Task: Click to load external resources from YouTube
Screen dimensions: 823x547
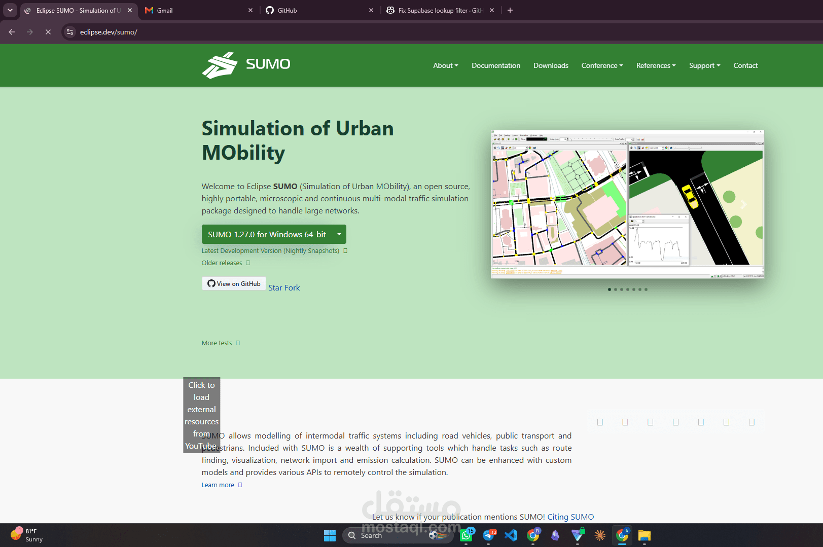Action: click(201, 415)
